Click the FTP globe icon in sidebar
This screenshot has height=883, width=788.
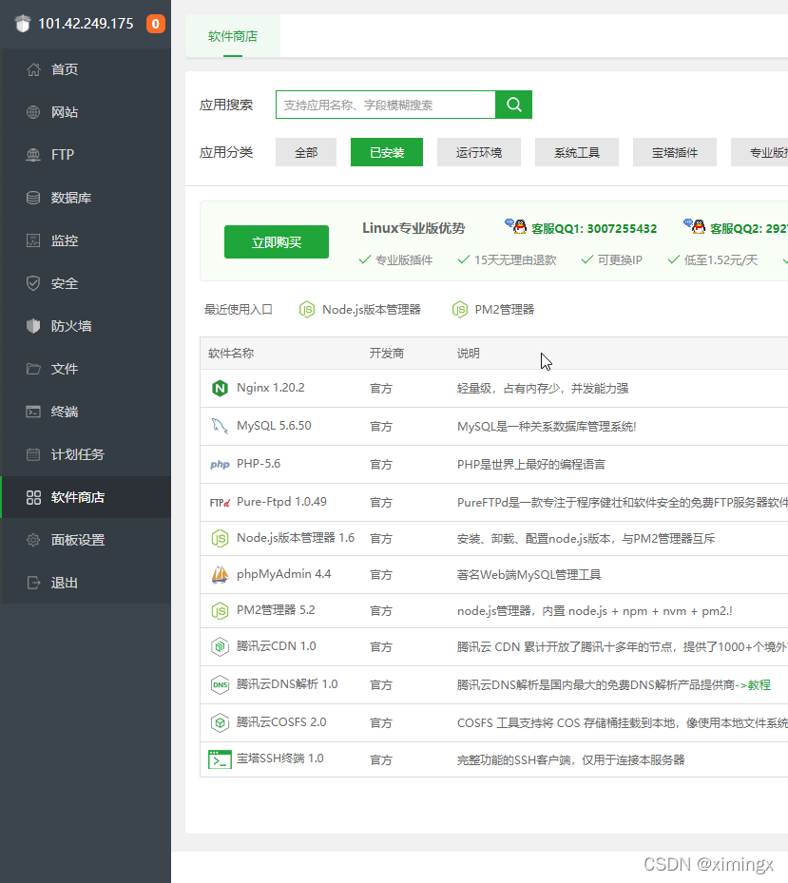(33, 155)
